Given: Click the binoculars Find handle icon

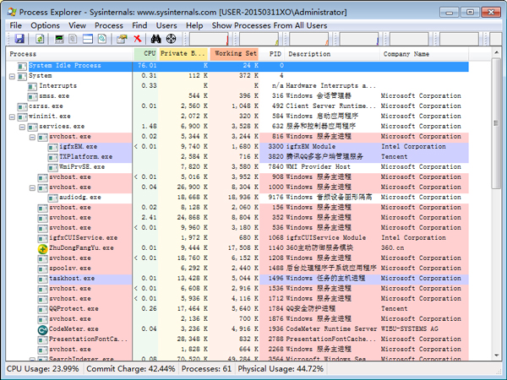Looking at the screenshot, I should (155, 39).
